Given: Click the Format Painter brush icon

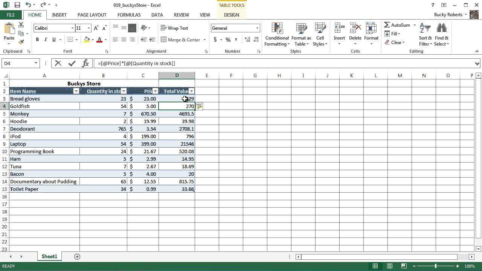Looking at the screenshot, I should (x=21, y=42).
